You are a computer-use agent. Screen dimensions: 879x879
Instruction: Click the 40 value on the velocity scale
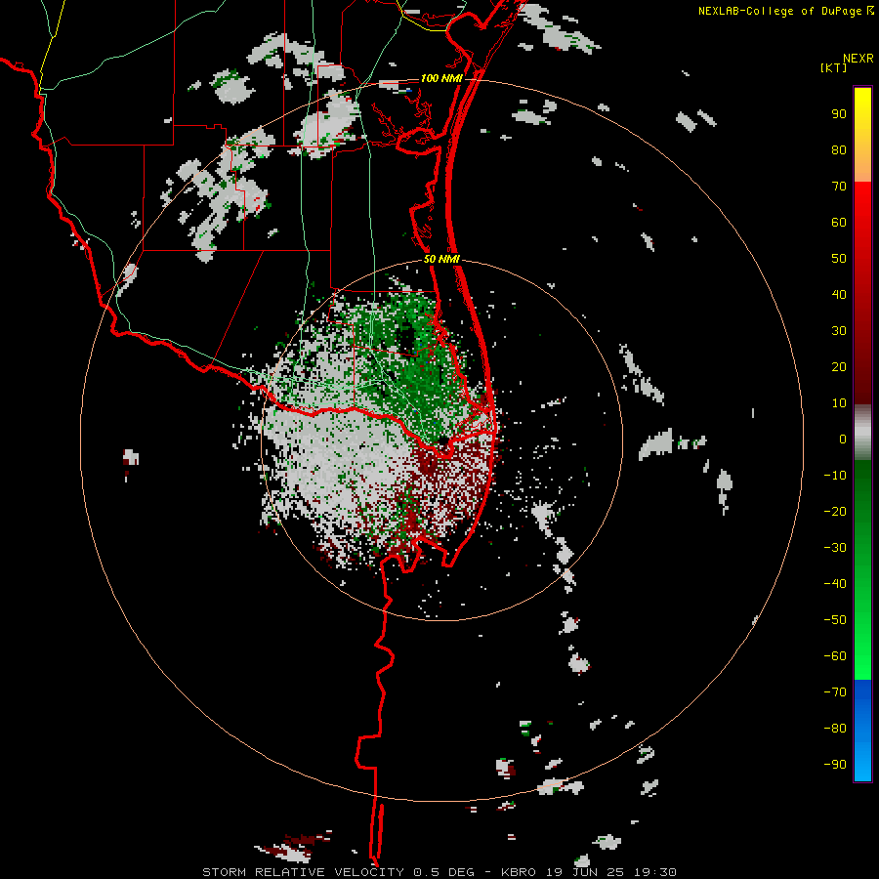pyautogui.click(x=839, y=294)
